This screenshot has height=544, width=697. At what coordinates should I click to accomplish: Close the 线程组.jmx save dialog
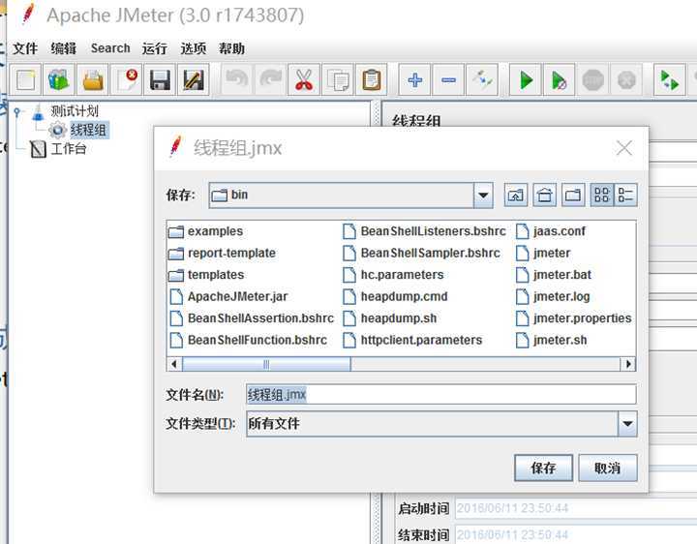pyautogui.click(x=624, y=148)
